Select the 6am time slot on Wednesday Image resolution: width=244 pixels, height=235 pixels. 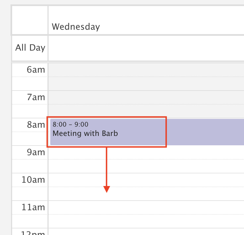coord(146,70)
